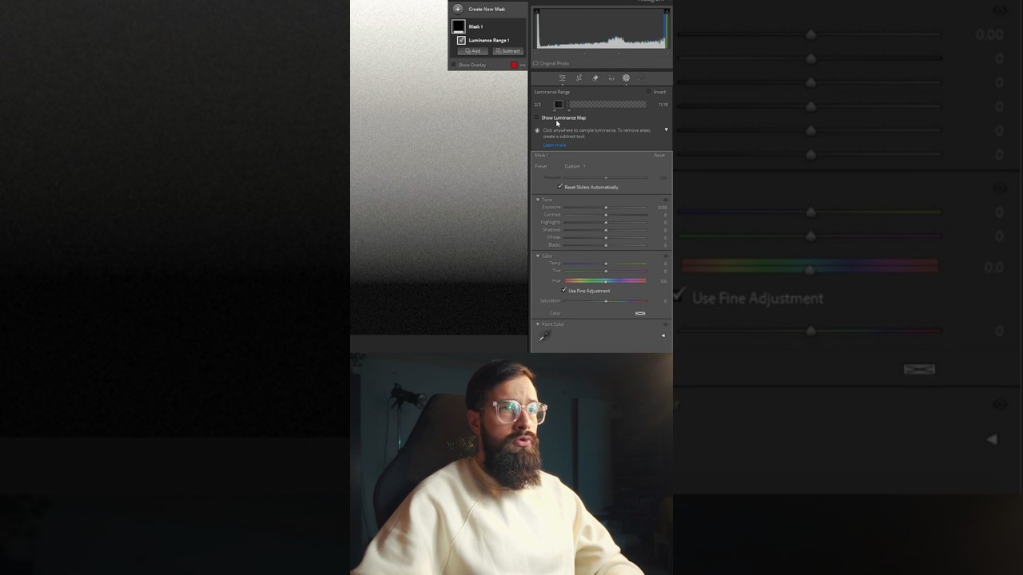The height and width of the screenshot is (575, 1023).
Task: Click the Exposure value 0.00
Action: click(662, 208)
